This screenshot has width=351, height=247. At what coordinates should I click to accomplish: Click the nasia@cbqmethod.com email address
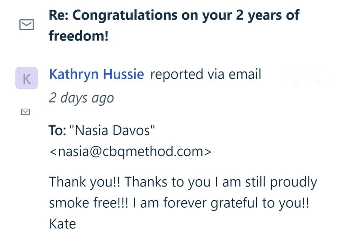coord(130,152)
